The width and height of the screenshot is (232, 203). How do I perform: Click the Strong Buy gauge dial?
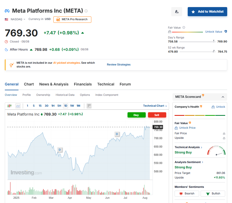click(x=216, y=150)
